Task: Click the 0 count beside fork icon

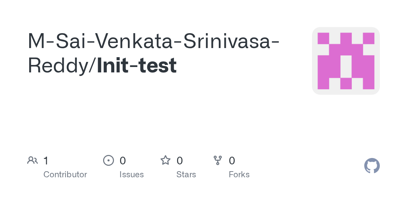Action: point(232,161)
